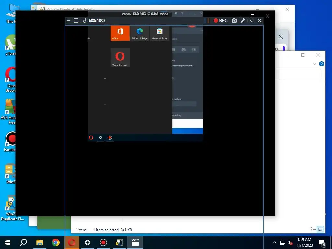Open the network status tray icon

pyautogui.click(x=282, y=243)
